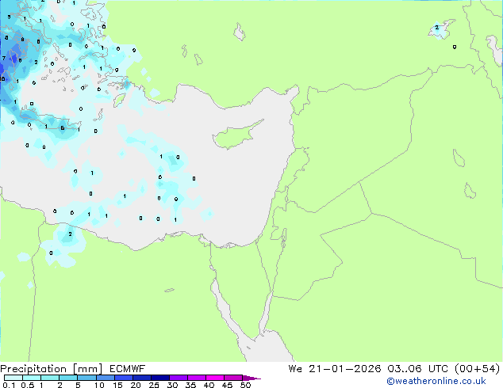This screenshot has width=503, height=388.
Task: Click the 'Precipitation [mm]' title text
Action: (52, 369)
